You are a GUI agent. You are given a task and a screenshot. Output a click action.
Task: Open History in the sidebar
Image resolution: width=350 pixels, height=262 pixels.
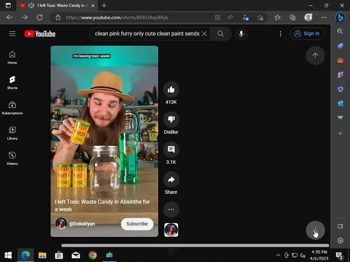click(x=12, y=158)
